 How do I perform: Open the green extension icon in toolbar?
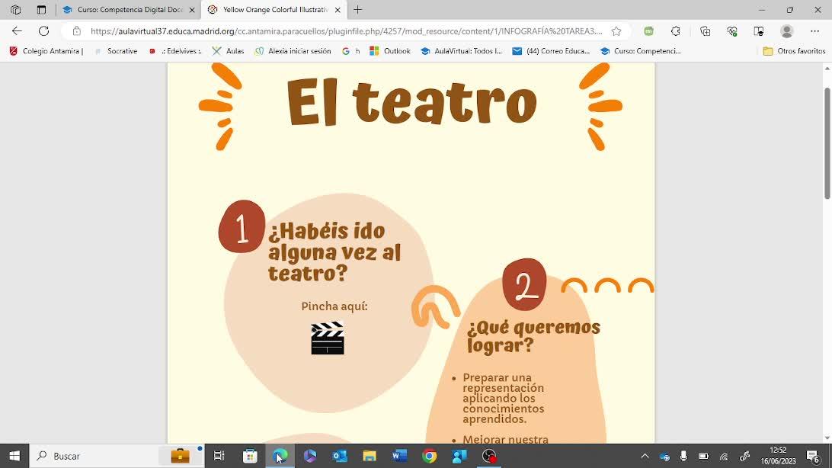point(648,31)
